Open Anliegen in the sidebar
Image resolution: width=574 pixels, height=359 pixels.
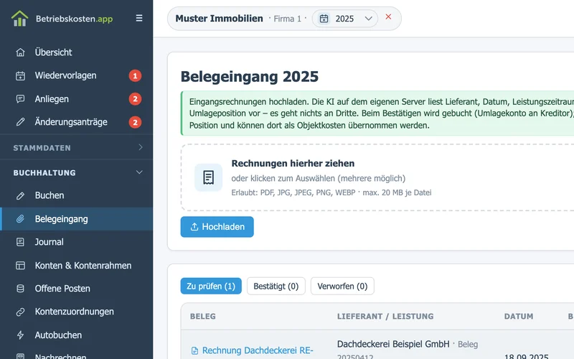coord(52,99)
